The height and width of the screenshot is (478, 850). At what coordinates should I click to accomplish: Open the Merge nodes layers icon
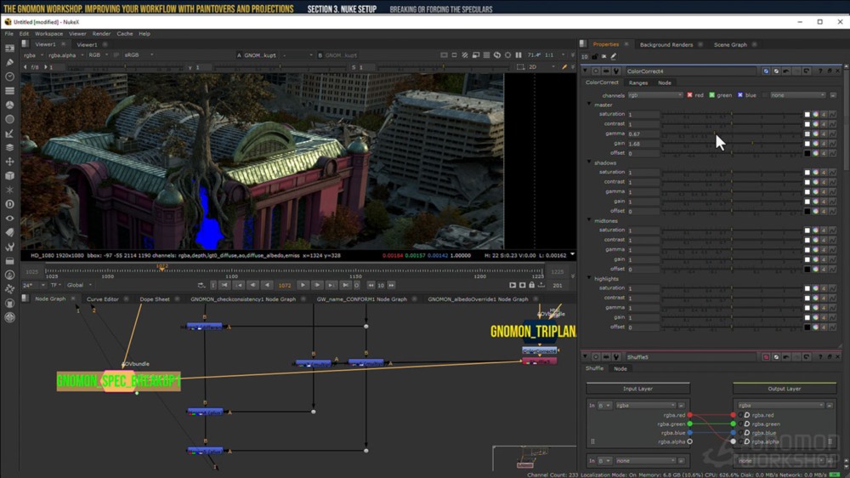pos(9,148)
